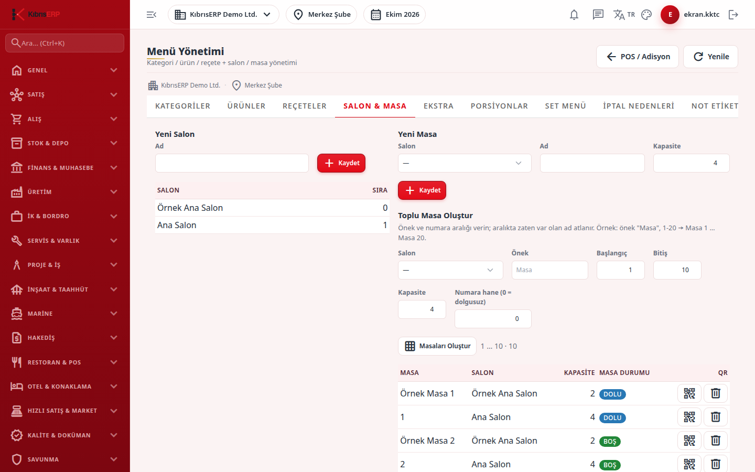This screenshot has height=472, width=755.
Task: Click the KıbrısERP logo
Action: tap(36, 14)
